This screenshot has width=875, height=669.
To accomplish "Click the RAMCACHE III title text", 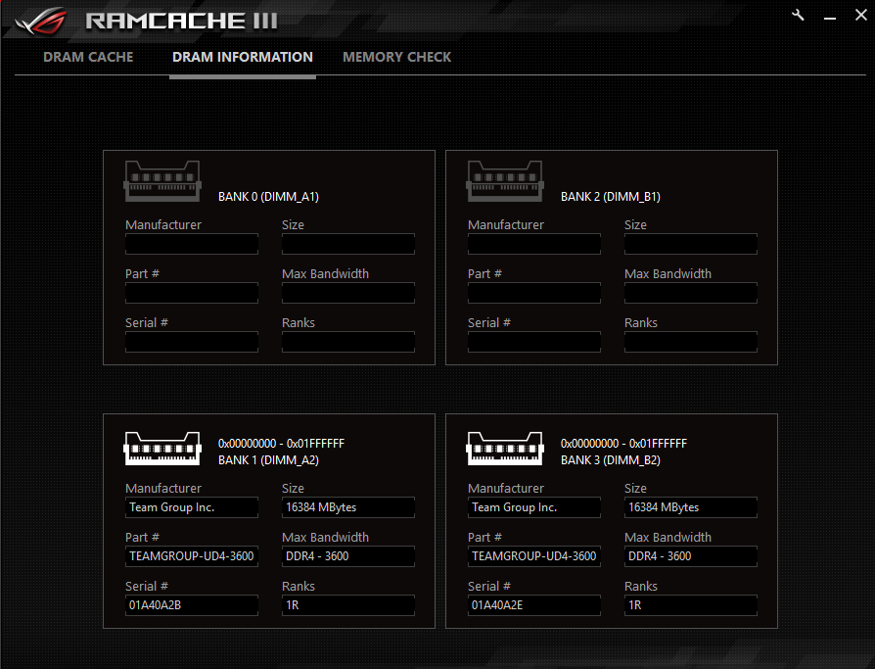I will click(181, 22).
